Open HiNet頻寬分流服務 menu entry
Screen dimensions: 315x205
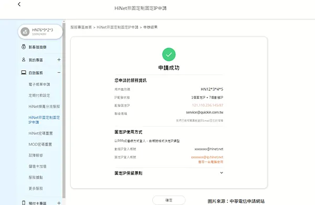(44, 106)
